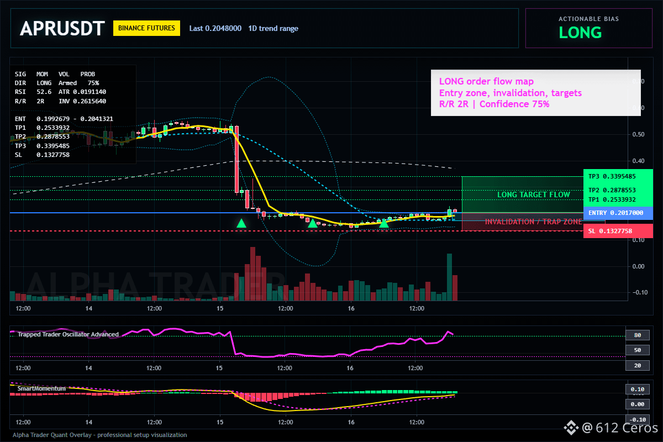Click the green LONG bias value
This screenshot has height=442, width=663.
(x=580, y=33)
